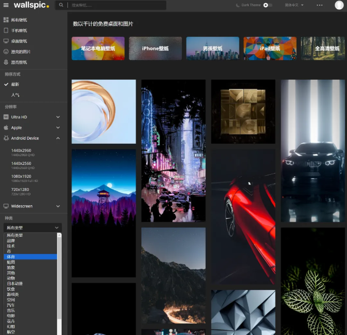Open the red sports car wallpaper
The image size is (347, 335).
pyautogui.click(x=243, y=217)
